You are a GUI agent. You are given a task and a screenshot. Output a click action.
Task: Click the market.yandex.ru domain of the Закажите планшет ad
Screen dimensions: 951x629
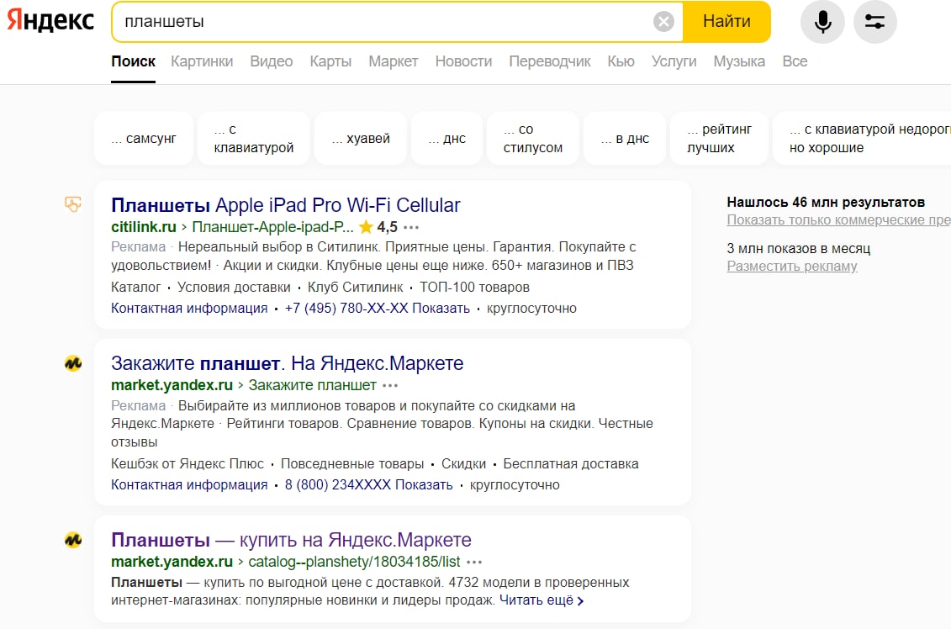(172, 385)
